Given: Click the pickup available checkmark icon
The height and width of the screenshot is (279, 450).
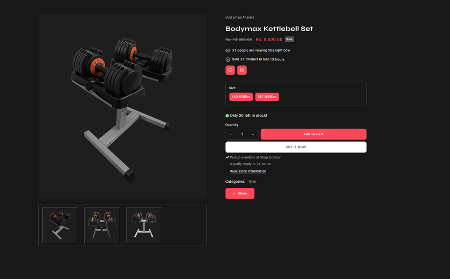Looking at the screenshot, I should pyautogui.click(x=227, y=157).
